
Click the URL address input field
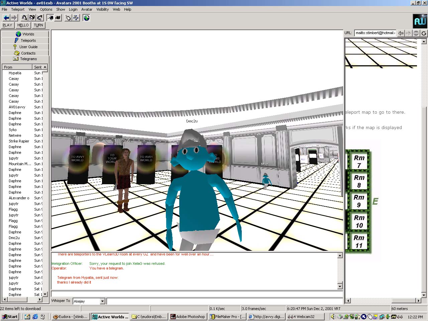[375, 33]
